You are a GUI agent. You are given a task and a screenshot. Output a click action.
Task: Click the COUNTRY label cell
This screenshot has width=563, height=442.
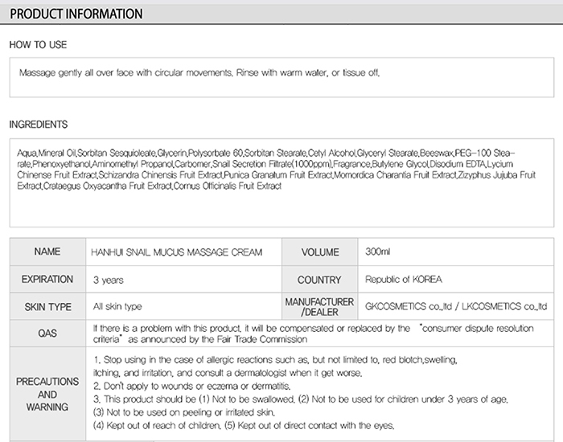click(319, 280)
